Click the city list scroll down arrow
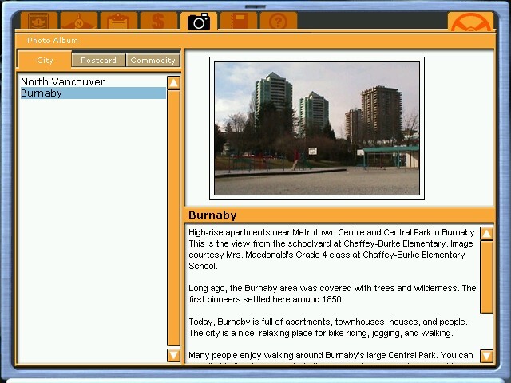Image resolution: width=511 pixels, height=383 pixels. click(173, 355)
